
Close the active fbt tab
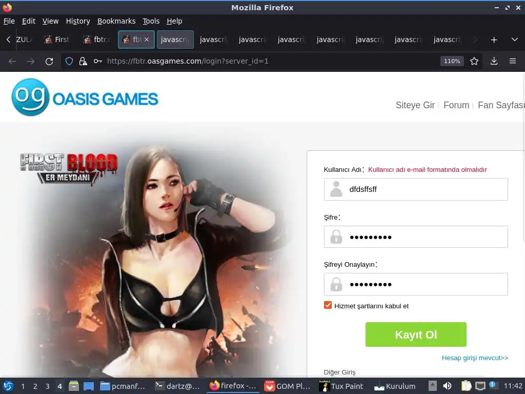(147, 40)
